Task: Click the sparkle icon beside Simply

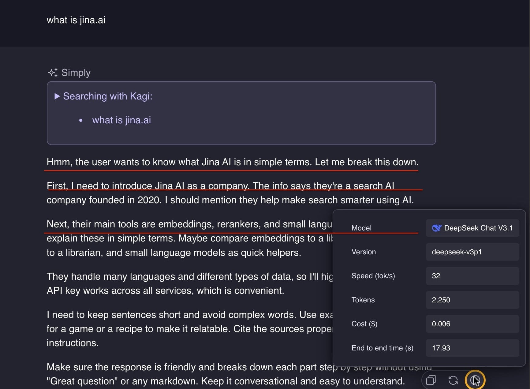Action: click(52, 73)
